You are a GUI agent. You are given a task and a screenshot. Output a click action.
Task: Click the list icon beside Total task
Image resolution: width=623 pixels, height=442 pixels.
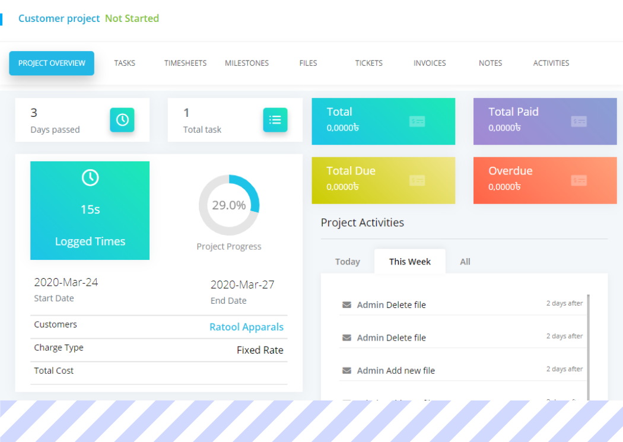[x=275, y=120]
